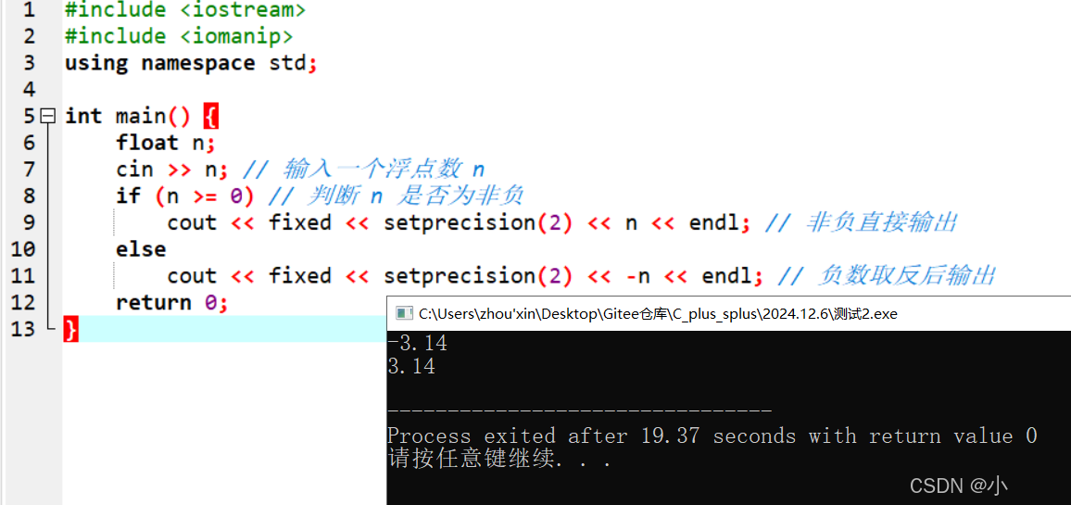Place cursor on the iostream include
This screenshot has height=505, width=1071.
[x=185, y=10]
